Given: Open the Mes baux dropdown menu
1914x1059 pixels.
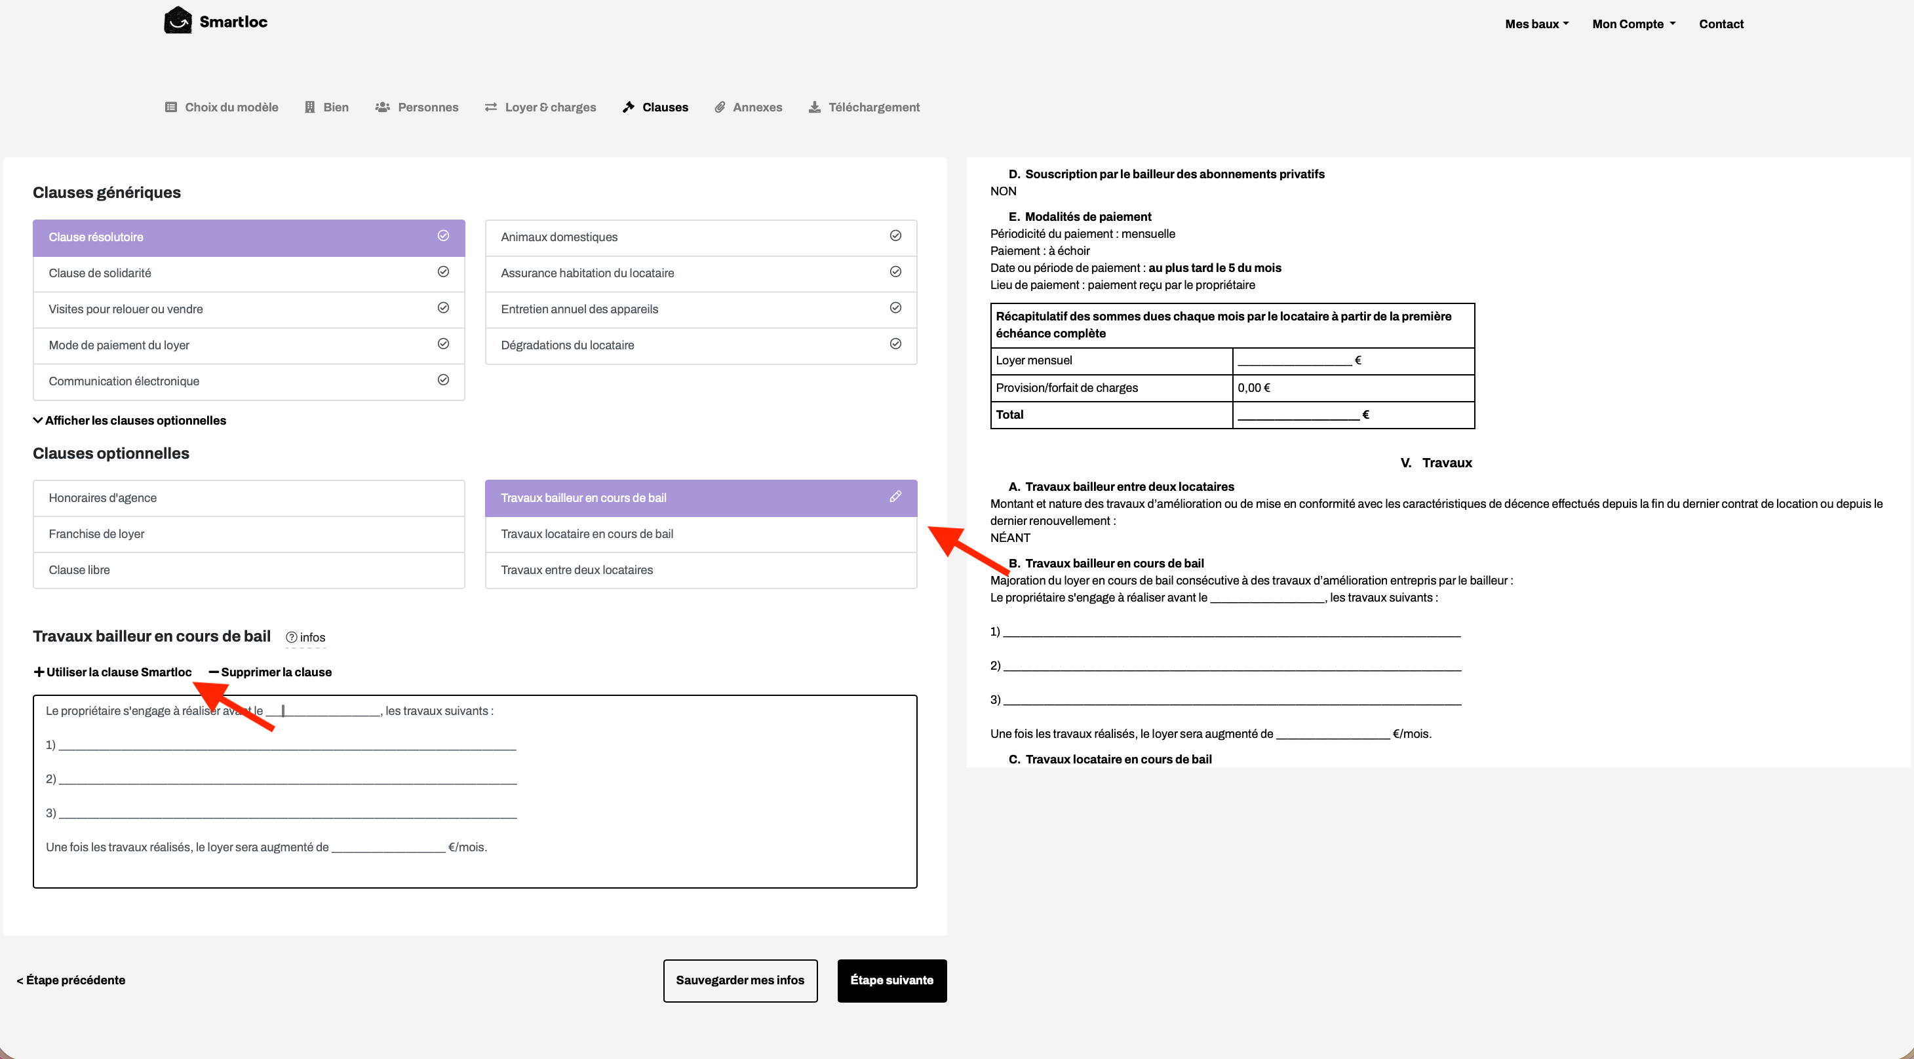Looking at the screenshot, I should pyautogui.click(x=1536, y=24).
